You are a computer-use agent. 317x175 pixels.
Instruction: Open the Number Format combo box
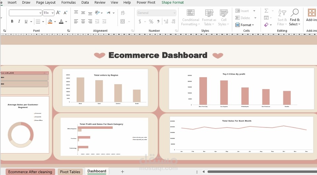pos(156,13)
